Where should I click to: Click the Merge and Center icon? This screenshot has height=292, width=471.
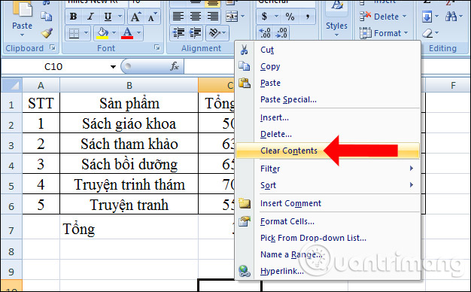(232, 17)
